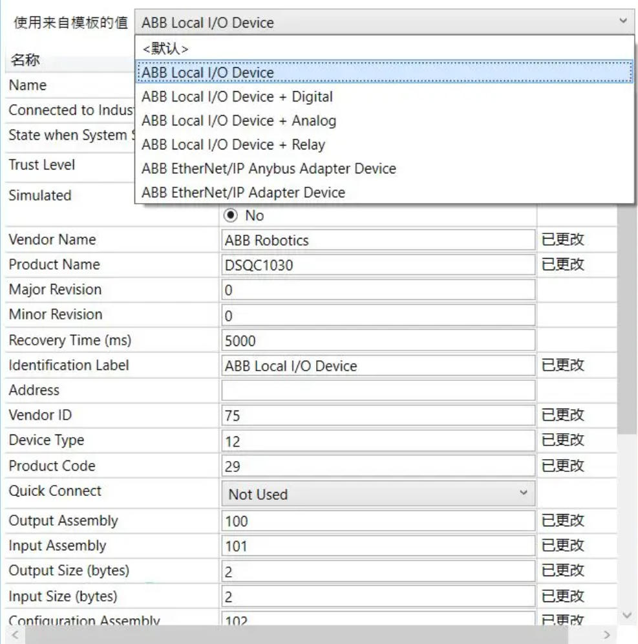The image size is (638, 644).
Task: Choose ABB Local I/O Device + Digital
Action: tap(237, 97)
